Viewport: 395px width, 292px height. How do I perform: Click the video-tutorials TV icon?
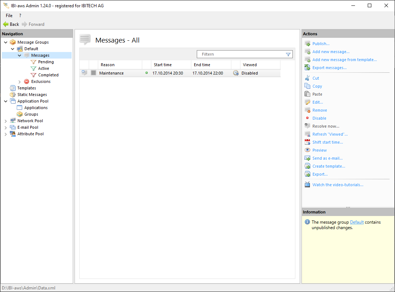click(x=307, y=185)
